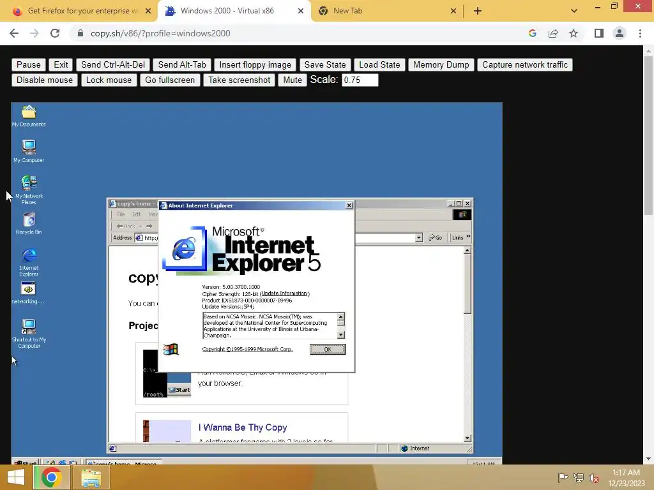654x490 pixels.
Task: Click the Action Center flag tray icon
Action: (563, 477)
